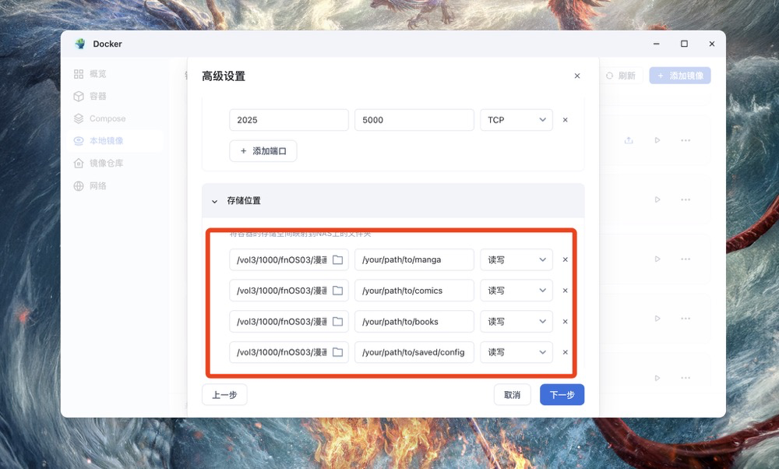Edit the /your/path/to/comics field
This screenshot has width=779, height=469.
point(414,291)
